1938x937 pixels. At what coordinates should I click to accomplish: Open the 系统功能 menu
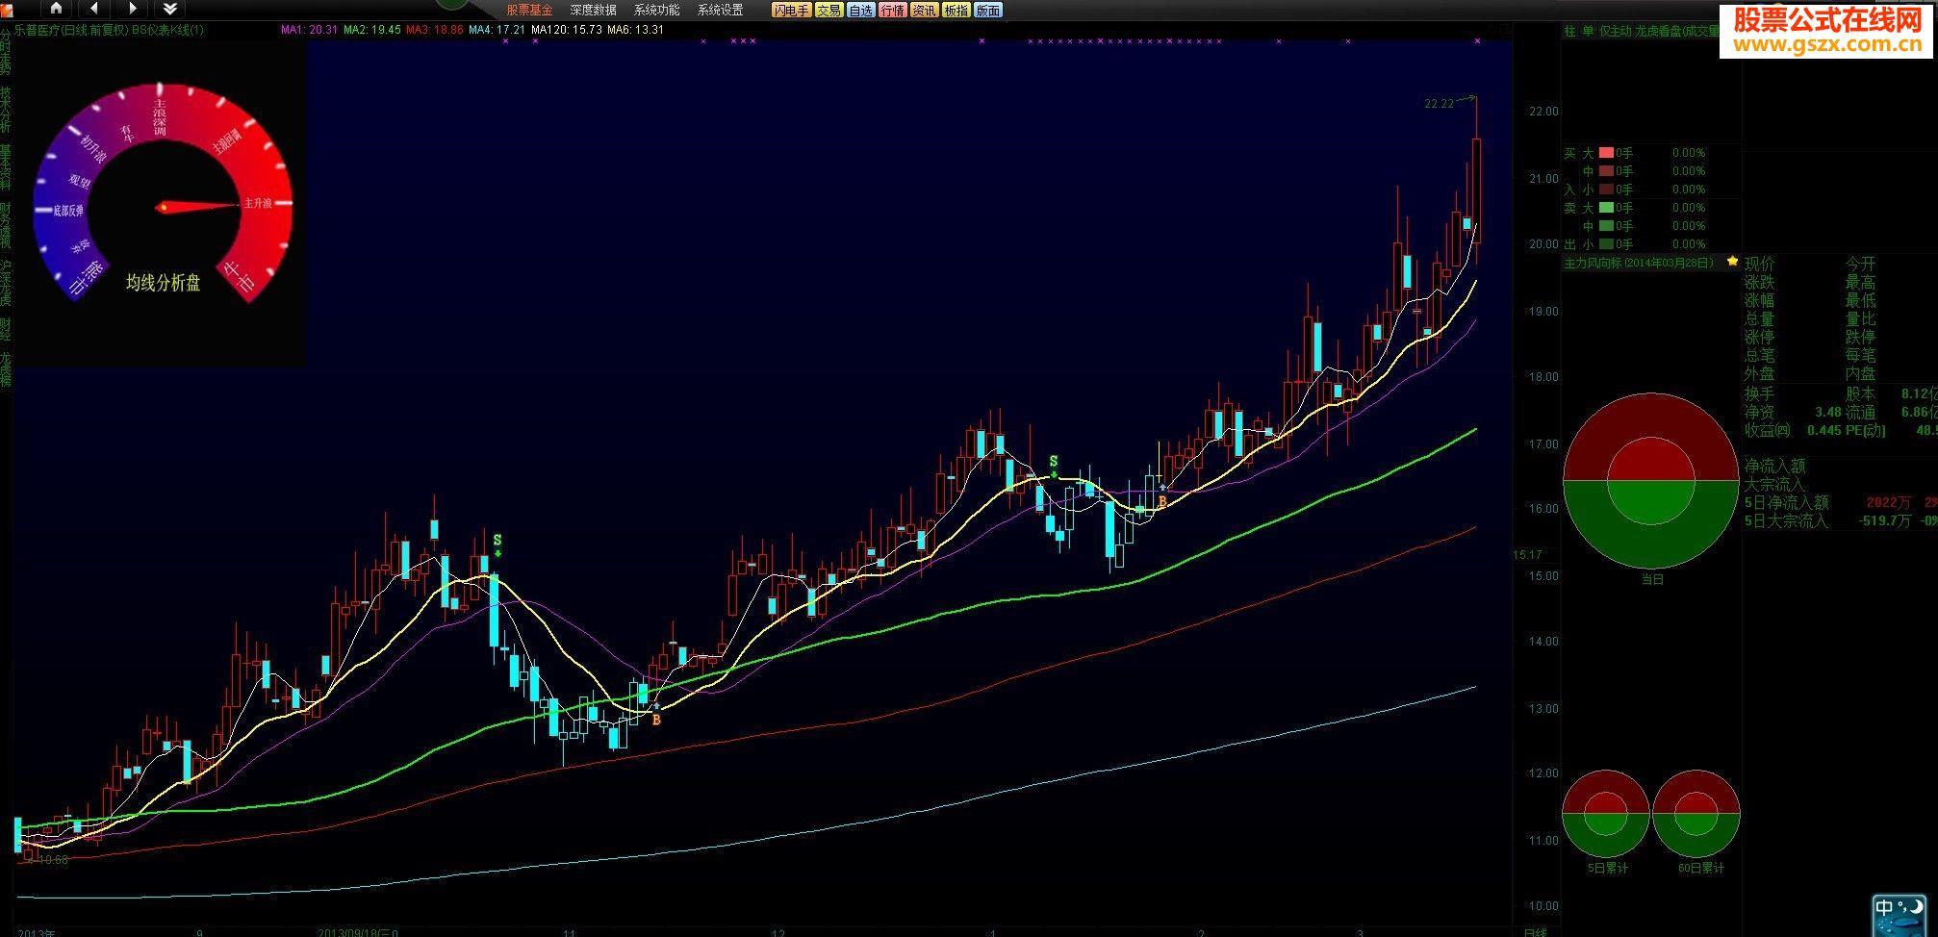[657, 10]
